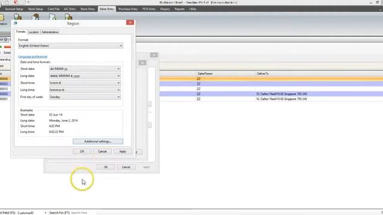Select the Sales Entry ribbon tab
This screenshot has height=215, width=383.
tap(107, 9)
